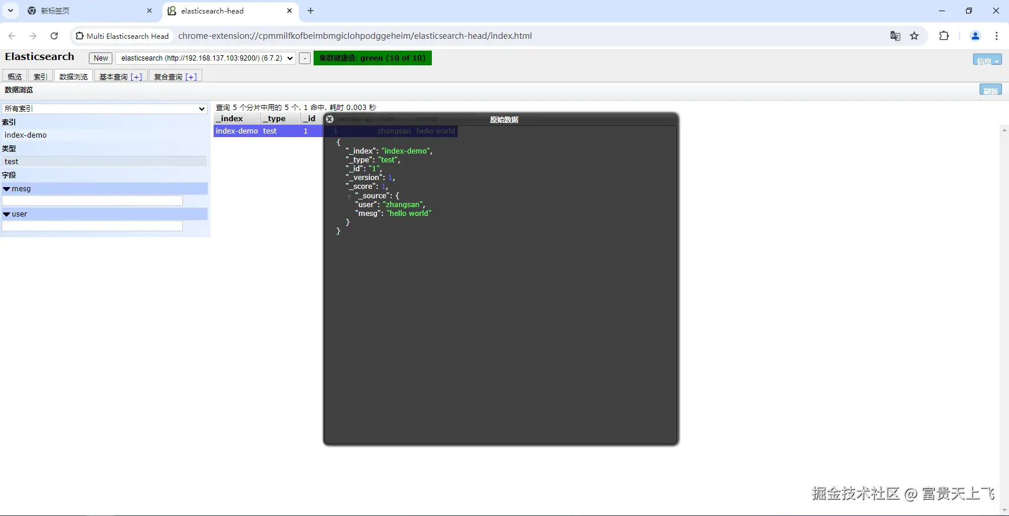
Task: Open the Chrome extensions puzzle icon
Action: [x=944, y=36]
